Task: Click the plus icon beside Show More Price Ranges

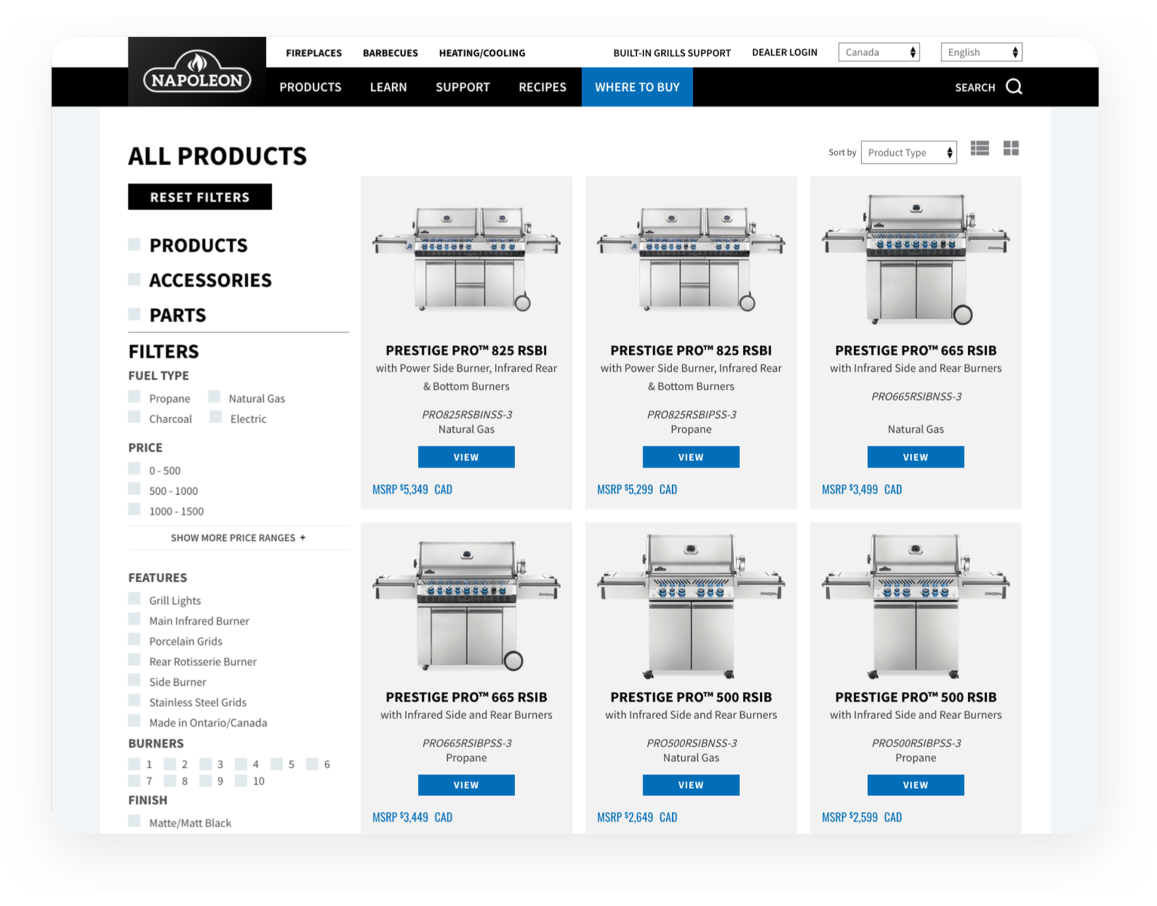Action: [x=303, y=538]
